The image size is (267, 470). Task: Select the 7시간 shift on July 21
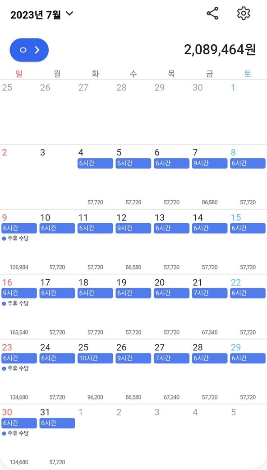pos(210,293)
